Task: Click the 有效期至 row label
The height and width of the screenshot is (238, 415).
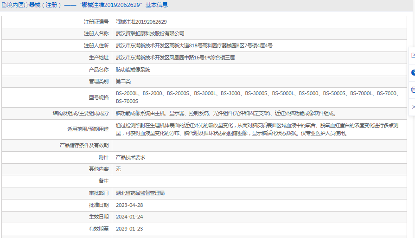Action: click(x=99, y=229)
